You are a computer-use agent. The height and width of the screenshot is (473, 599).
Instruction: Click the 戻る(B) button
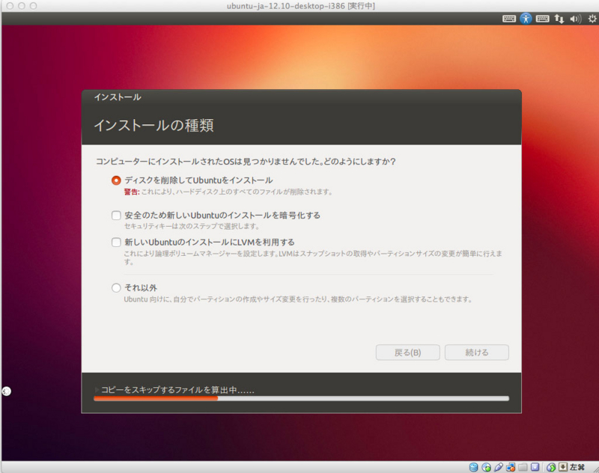tap(407, 353)
